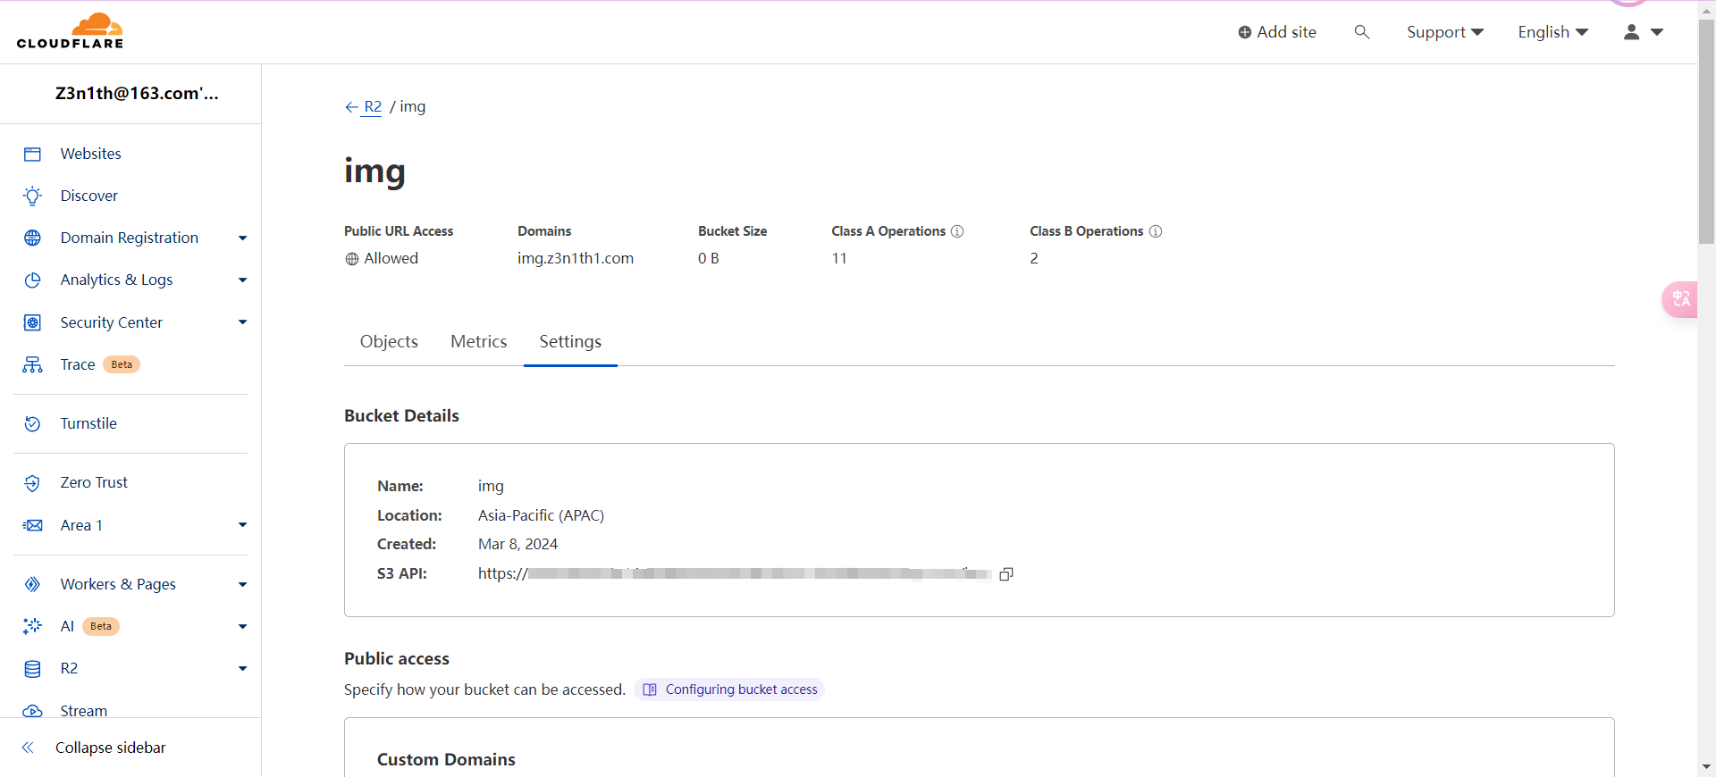Screen dimensions: 1716x777
Task: Expand the R2 sidebar section
Action: [242, 668]
